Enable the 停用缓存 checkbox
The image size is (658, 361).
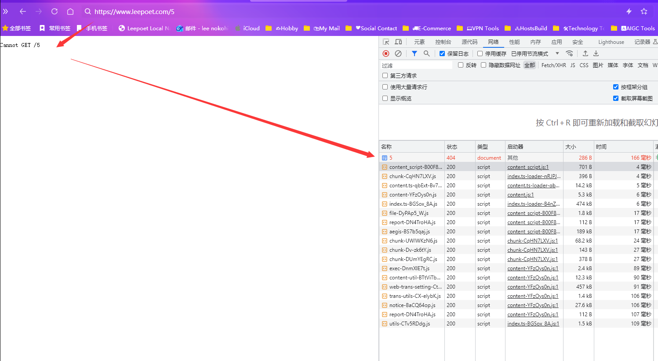click(480, 54)
